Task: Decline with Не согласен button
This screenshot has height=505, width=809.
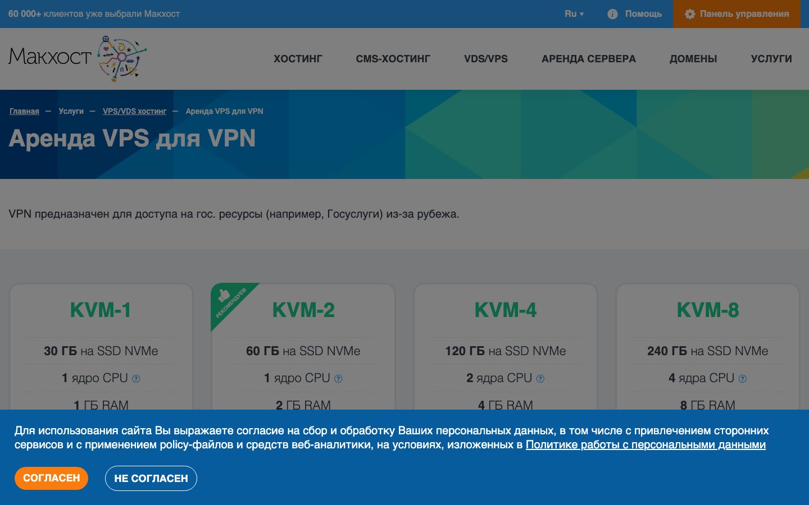Action: tap(151, 478)
